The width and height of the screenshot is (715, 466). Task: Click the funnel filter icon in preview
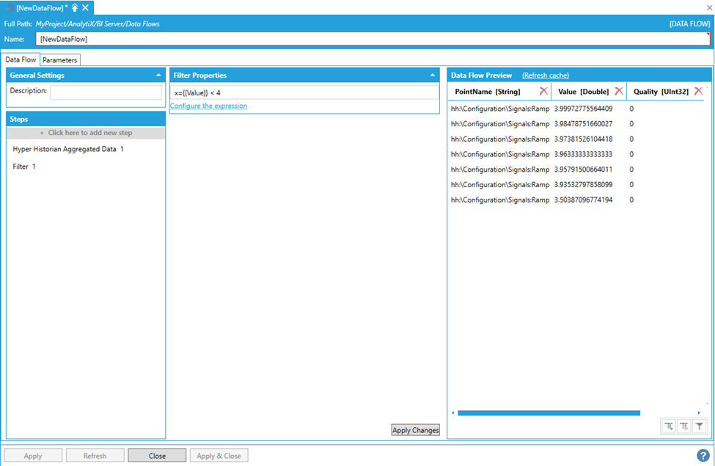click(700, 426)
